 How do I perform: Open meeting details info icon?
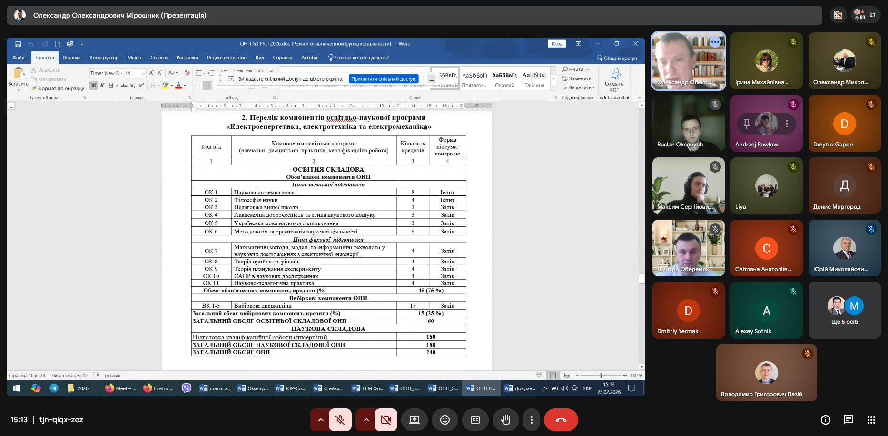[826, 420]
